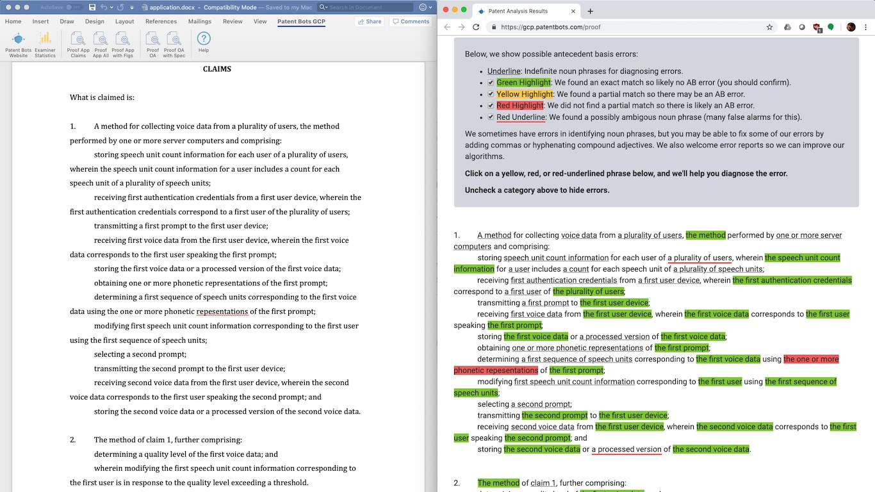Run Proof App Claims from the ribbon
This screenshot has height=492, width=875.
pyautogui.click(x=78, y=45)
